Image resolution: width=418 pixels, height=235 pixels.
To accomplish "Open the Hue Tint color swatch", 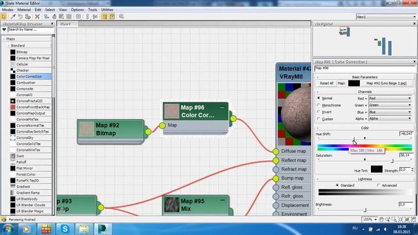I will click(376, 169).
